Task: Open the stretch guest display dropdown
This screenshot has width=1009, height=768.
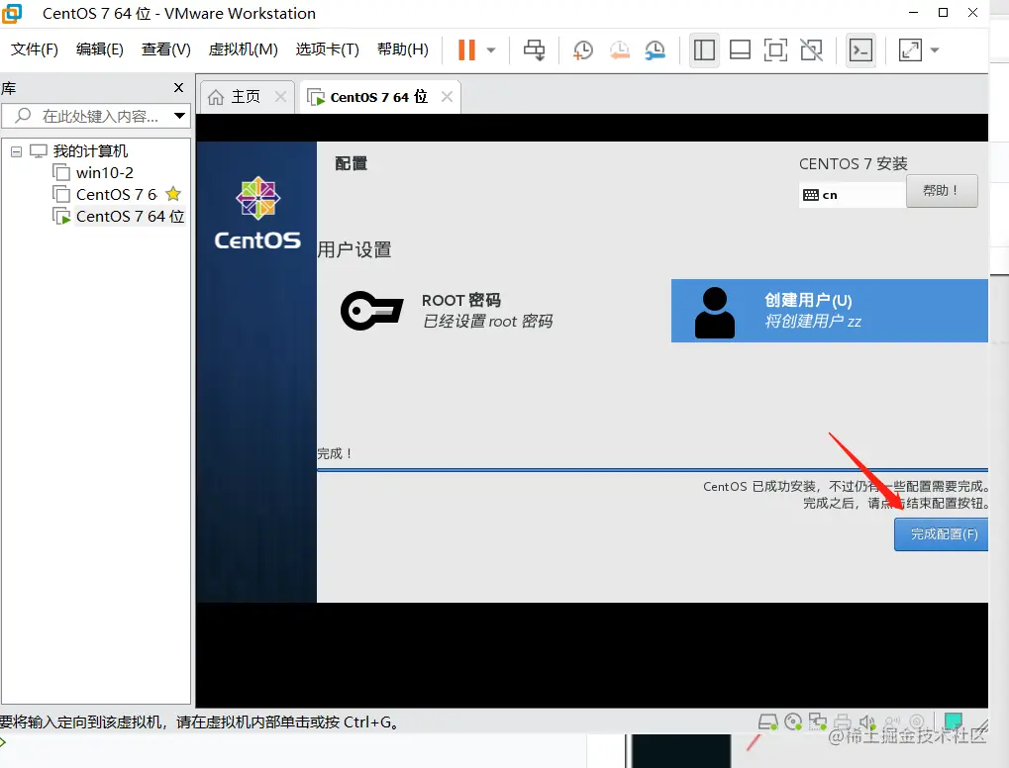Action: tap(932, 49)
